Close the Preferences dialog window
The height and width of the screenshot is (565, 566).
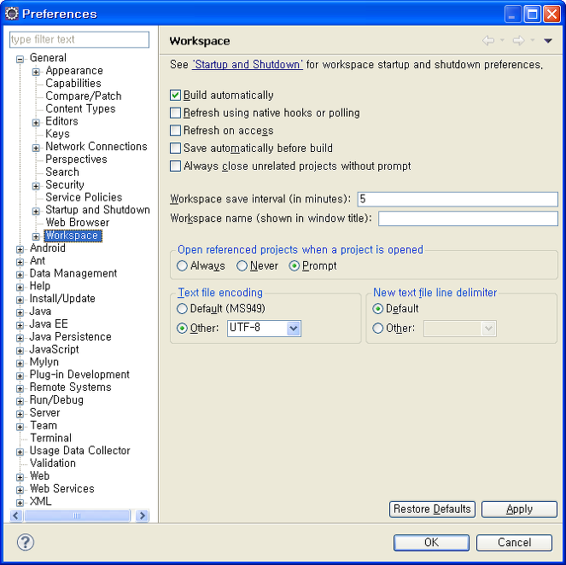tap(551, 15)
